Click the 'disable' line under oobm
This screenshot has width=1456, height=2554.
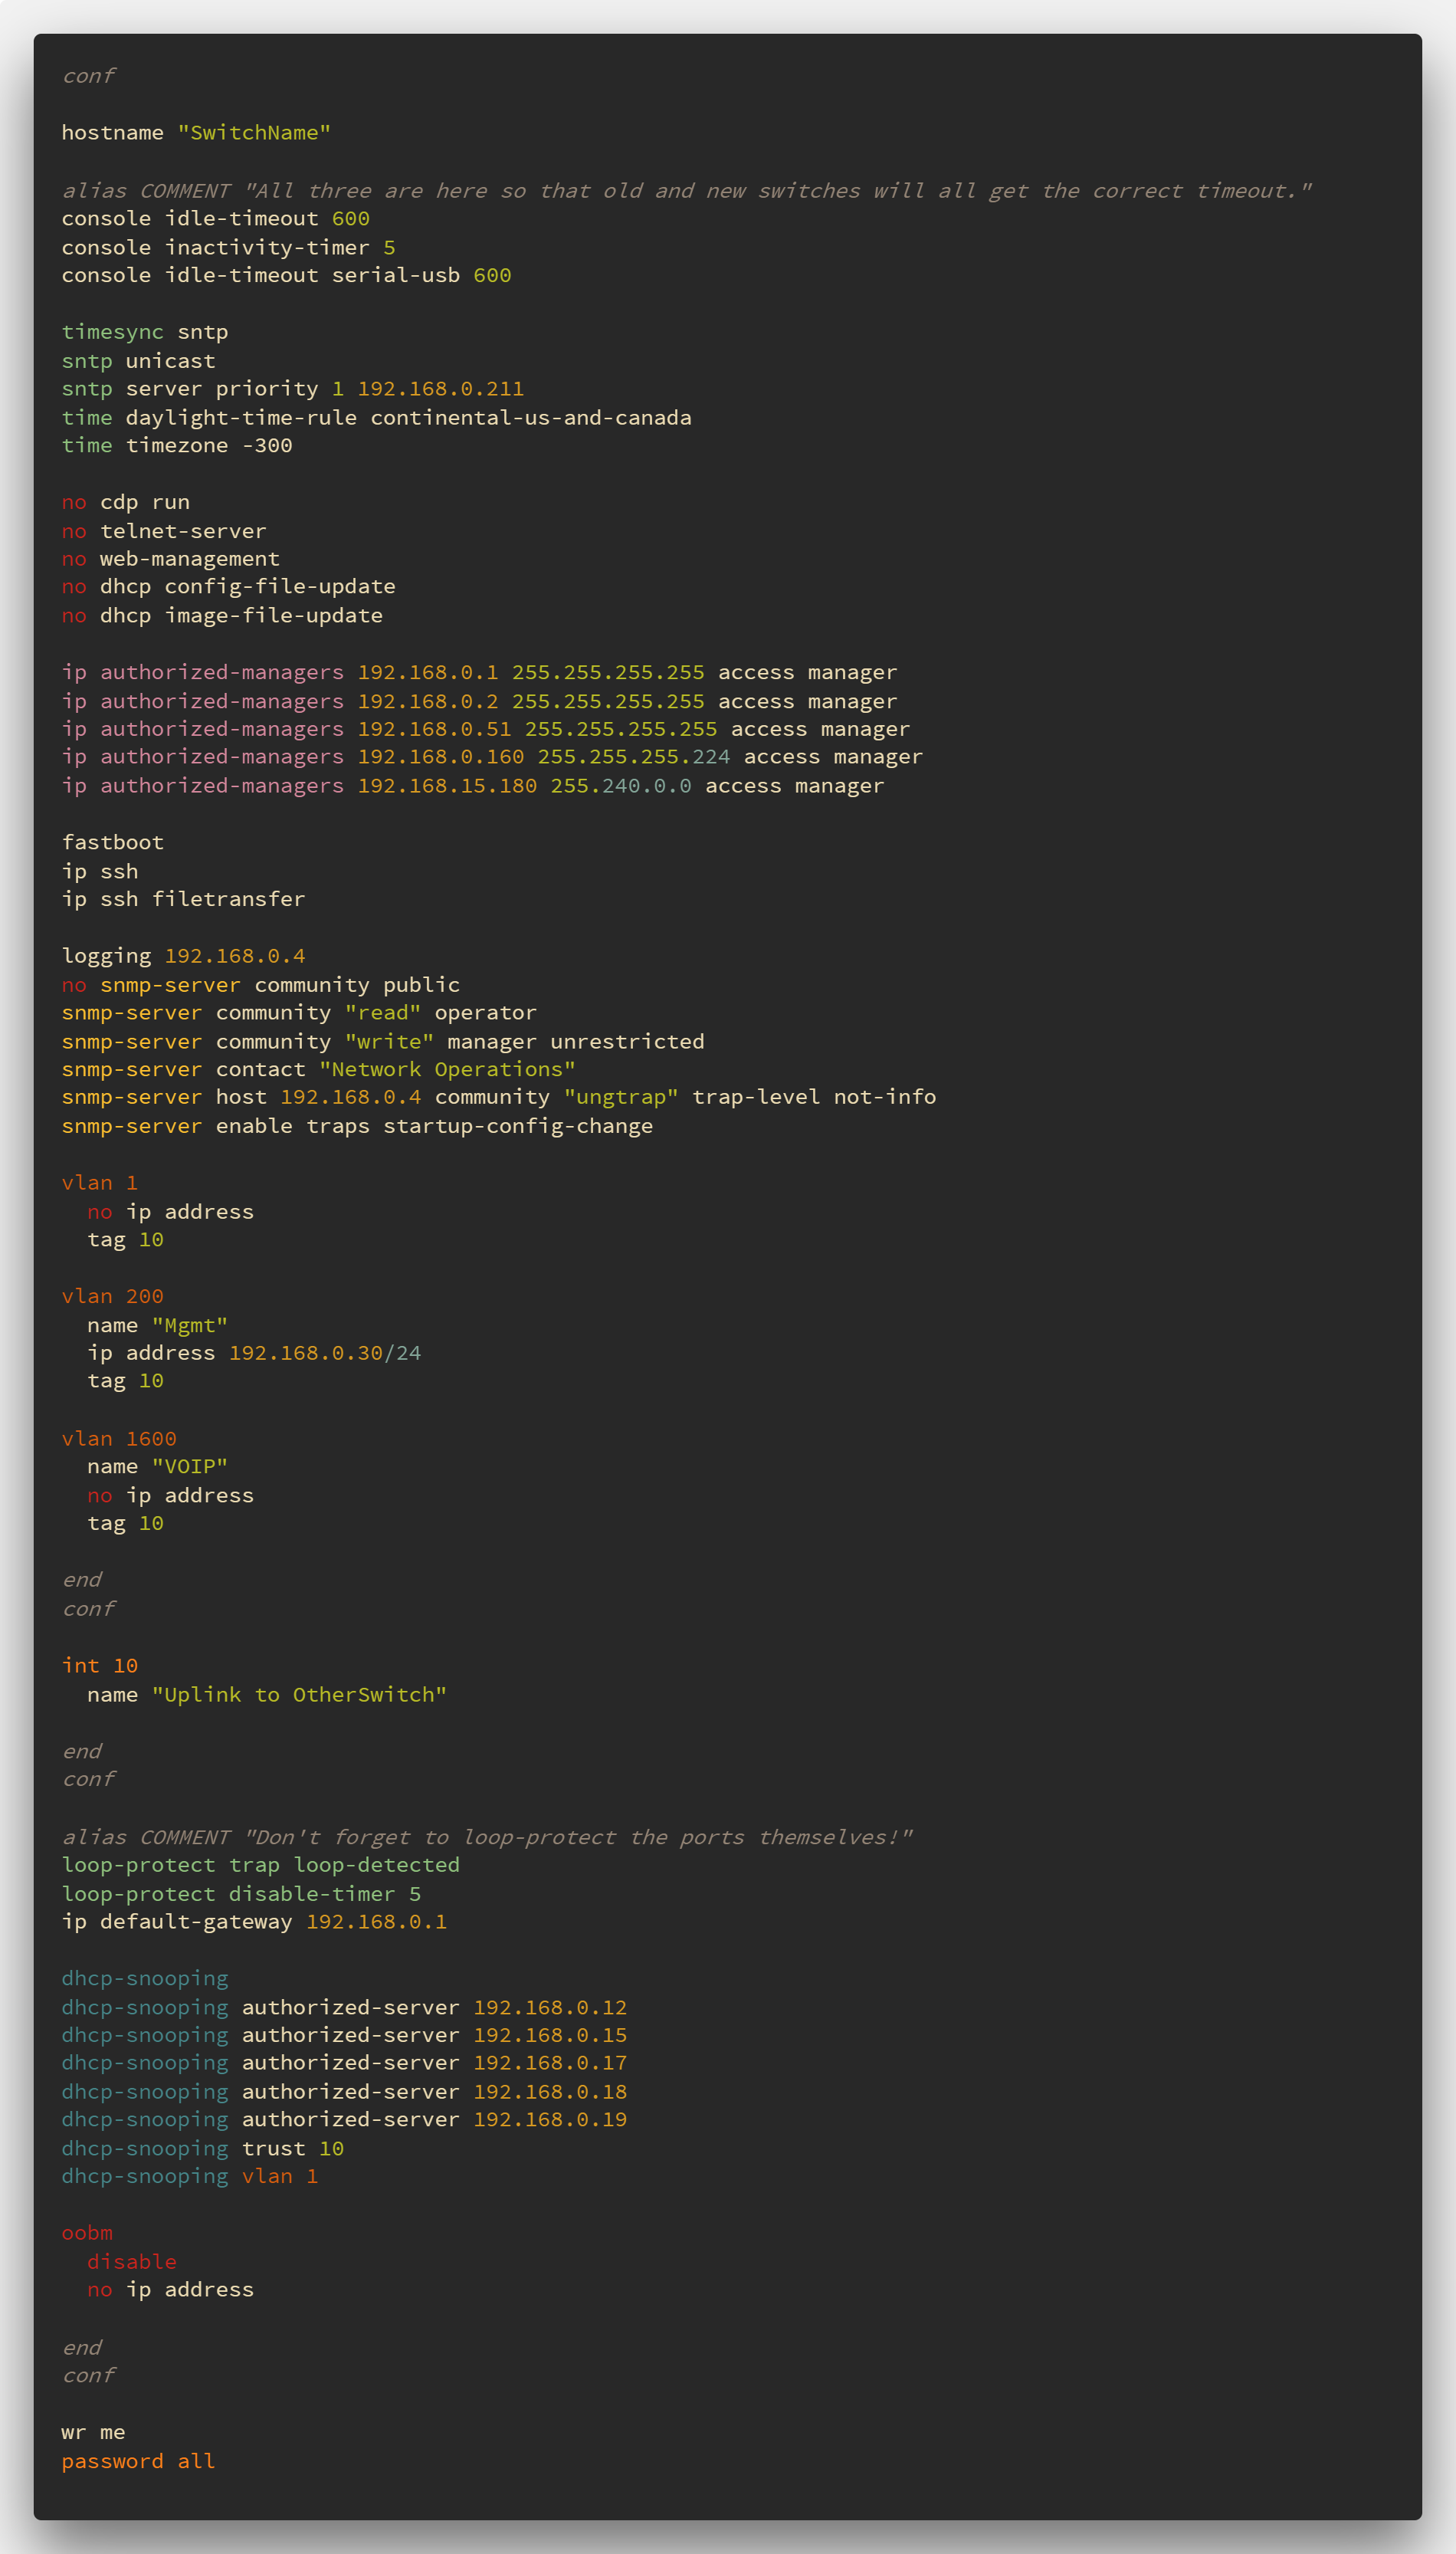point(132,2263)
